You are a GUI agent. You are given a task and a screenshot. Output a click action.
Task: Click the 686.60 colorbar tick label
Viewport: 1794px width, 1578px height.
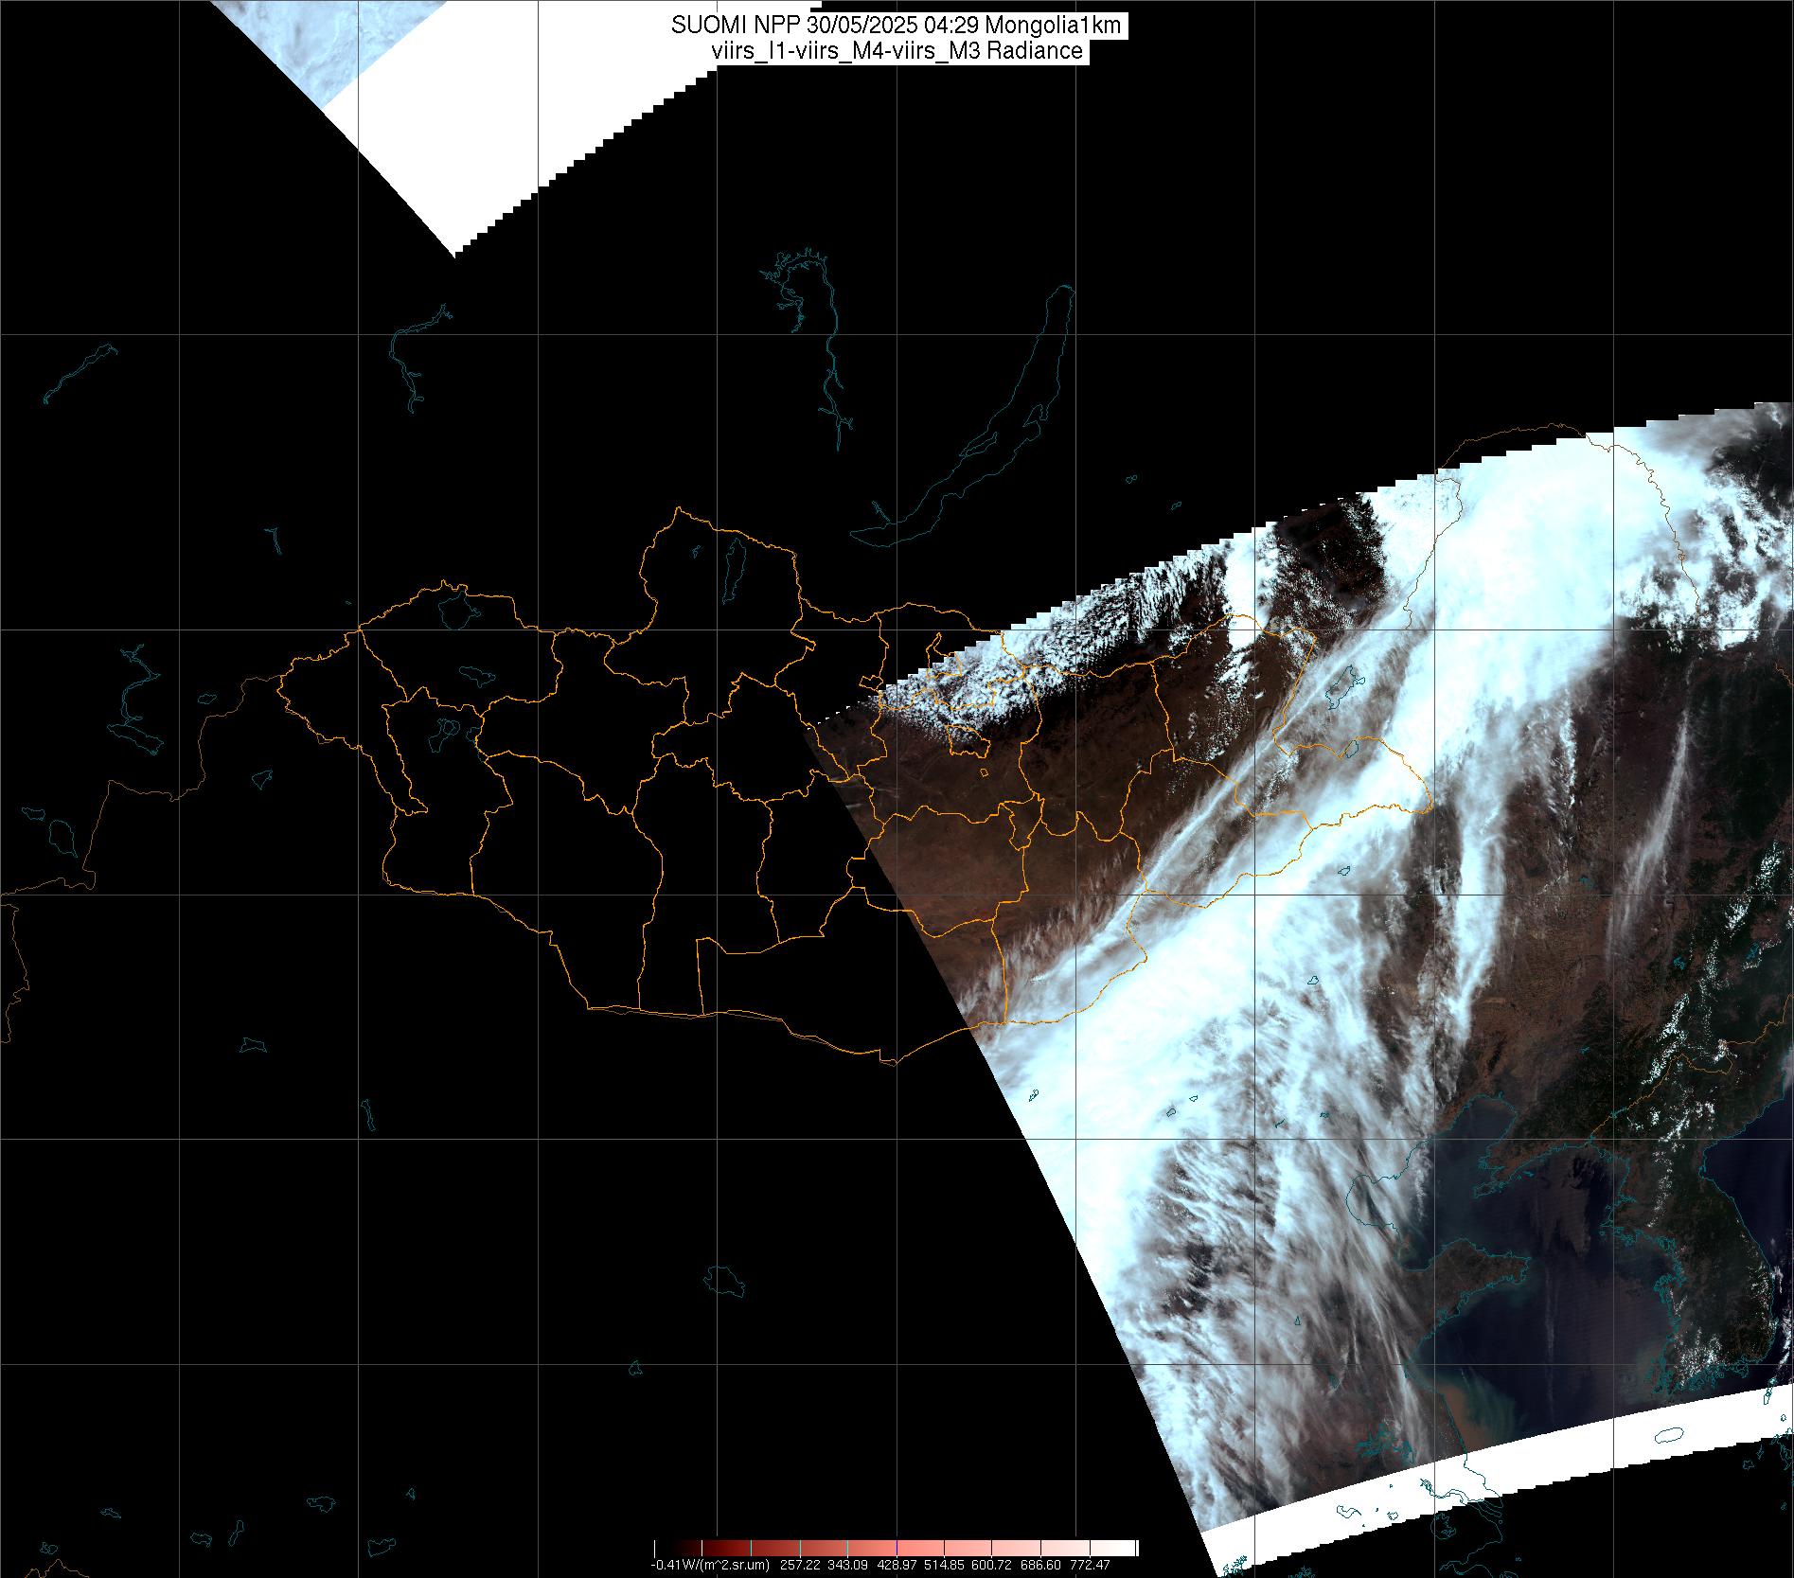[x=1039, y=1565]
